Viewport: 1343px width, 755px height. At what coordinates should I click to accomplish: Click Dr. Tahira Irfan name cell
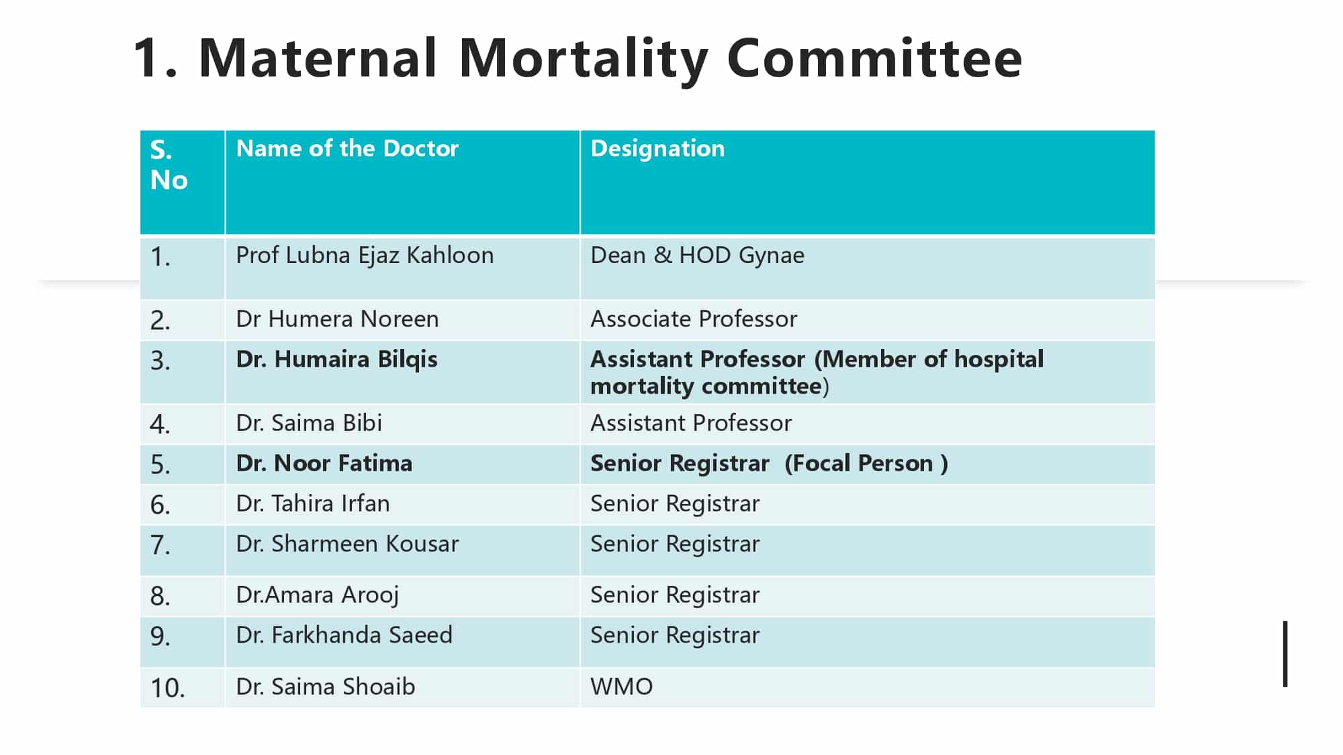pyautogui.click(x=402, y=505)
